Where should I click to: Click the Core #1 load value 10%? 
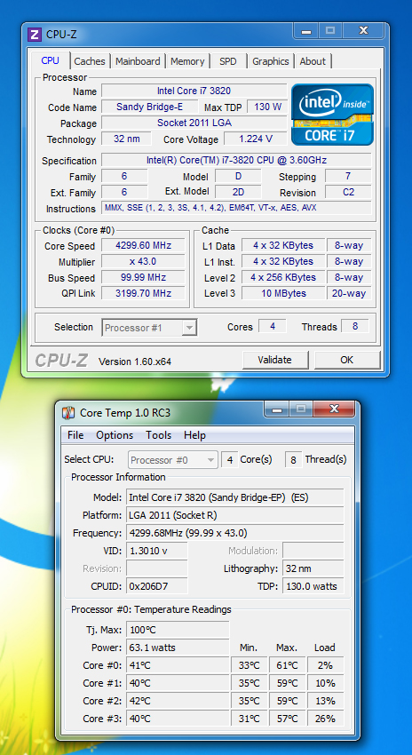325,683
